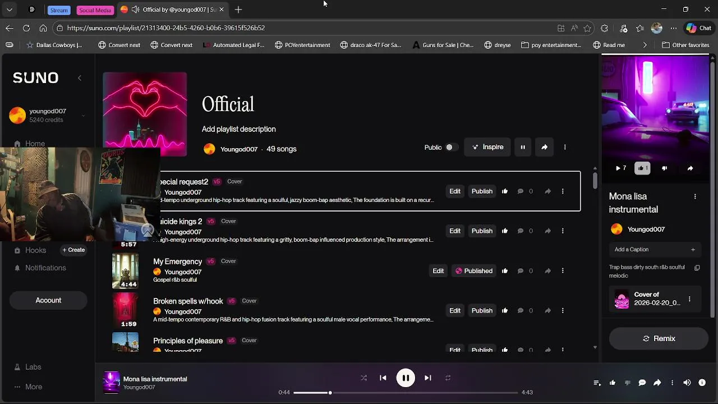Viewport: 718px width, 404px height.
Task: Publish the Special request2 song
Action: [x=482, y=191]
